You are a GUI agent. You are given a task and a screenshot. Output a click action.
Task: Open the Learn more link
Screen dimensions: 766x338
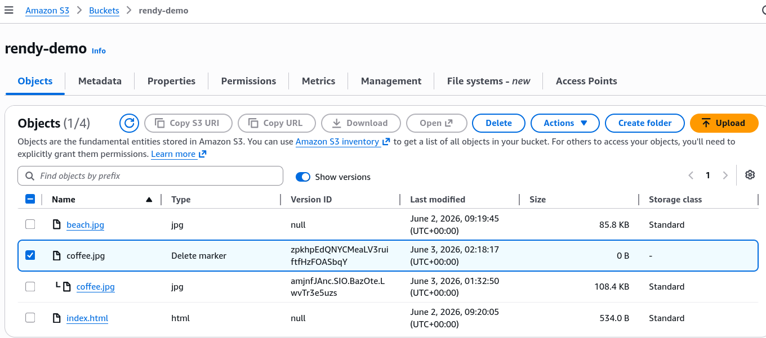[173, 154]
